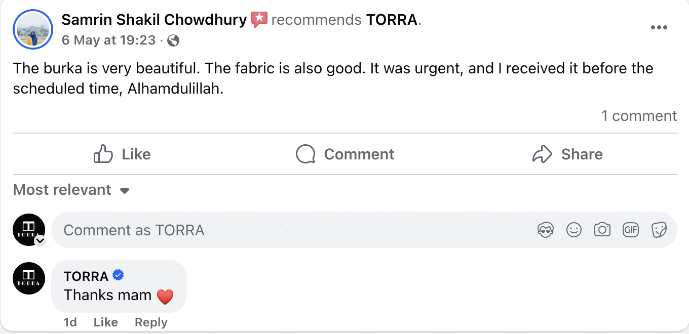Open the Most relevant sort dropdown
689x334 pixels.
click(71, 190)
